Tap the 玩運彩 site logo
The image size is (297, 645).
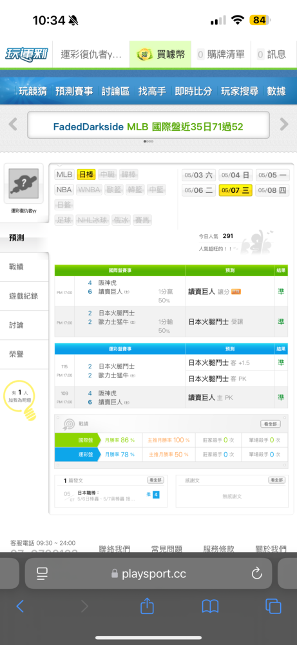[x=26, y=54]
